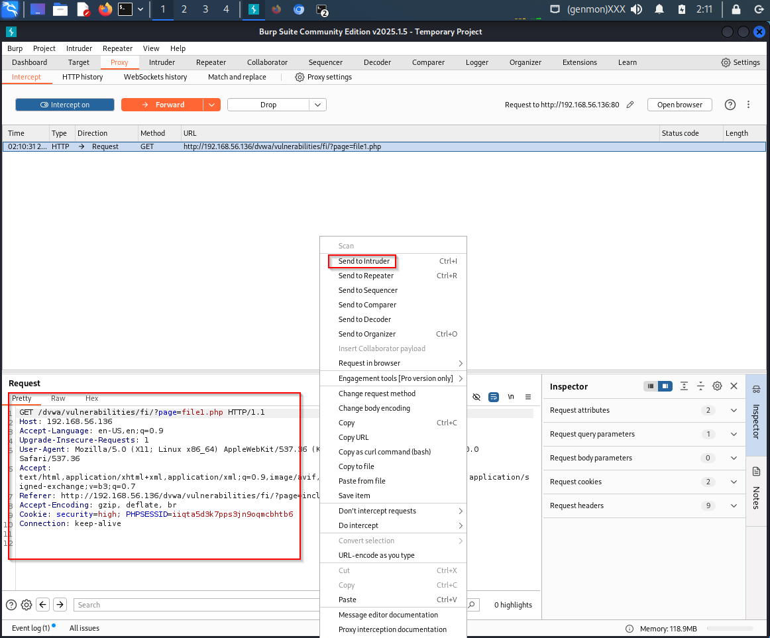The width and height of the screenshot is (770, 638).
Task: Expand Request body parameters section
Action: tap(644, 458)
